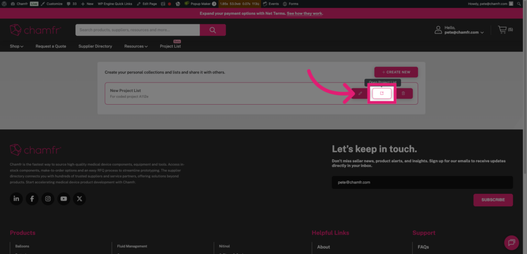The height and width of the screenshot is (254, 527).
Task: Open FAQs under Support
Action: coord(423,247)
